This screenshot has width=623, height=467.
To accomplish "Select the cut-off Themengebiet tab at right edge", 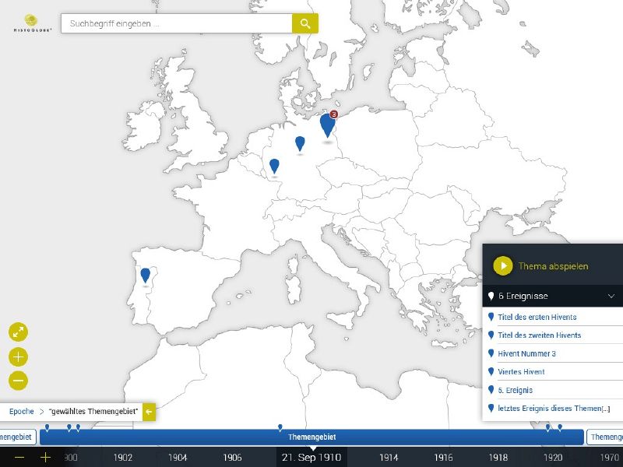I will point(605,437).
